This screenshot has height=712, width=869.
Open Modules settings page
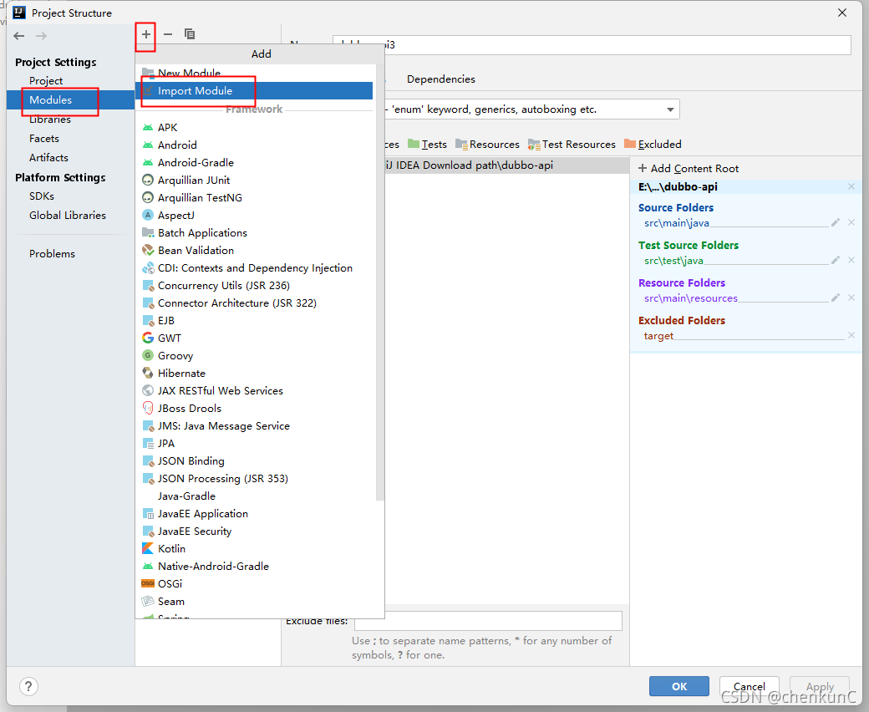[x=70, y=99]
